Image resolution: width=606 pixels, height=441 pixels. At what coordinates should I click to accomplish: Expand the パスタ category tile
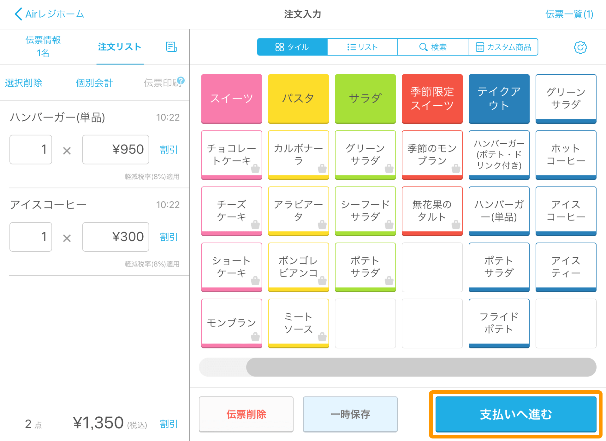298,99
